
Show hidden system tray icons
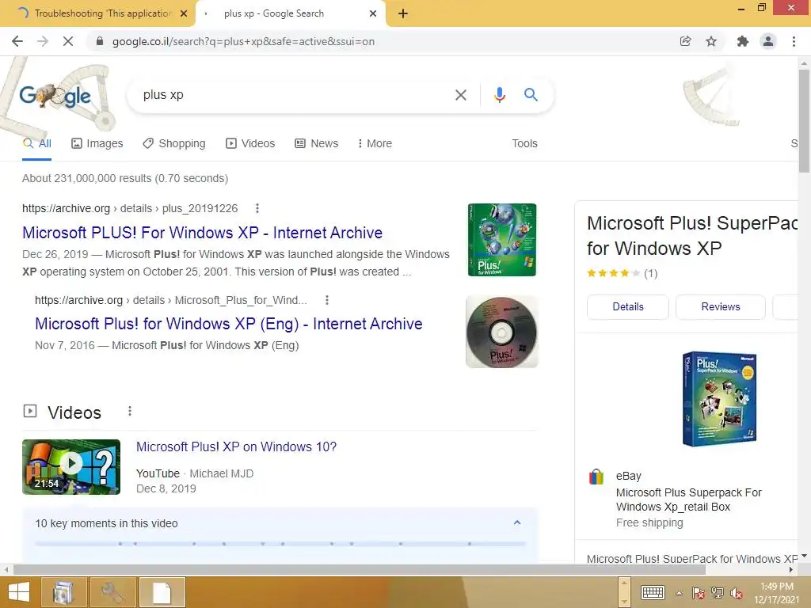(x=679, y=593)
